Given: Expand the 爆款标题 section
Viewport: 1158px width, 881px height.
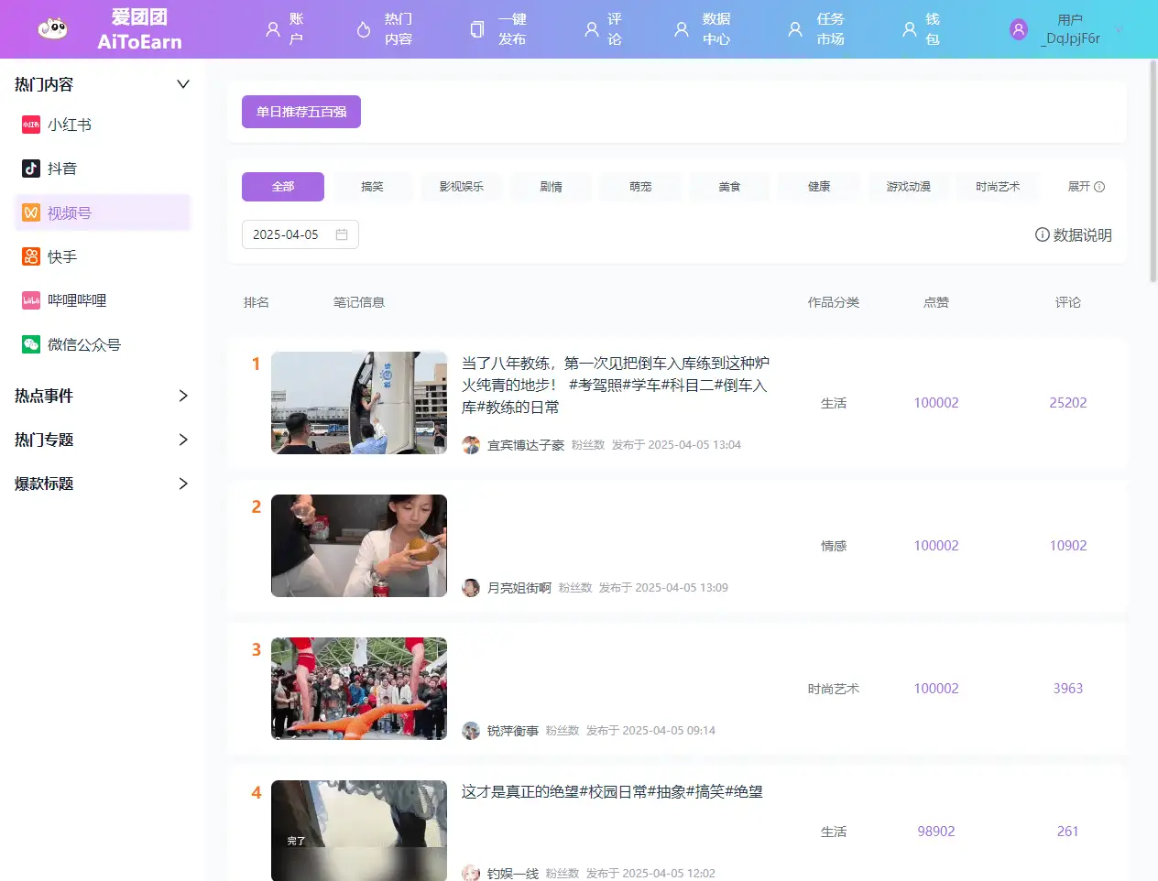Looking at the screenshot, I should point(182,484).
